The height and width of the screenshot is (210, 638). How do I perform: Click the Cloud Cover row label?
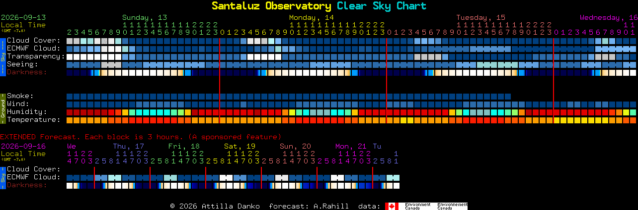point(34,40)
